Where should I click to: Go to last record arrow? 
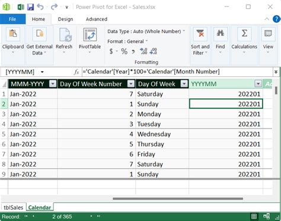98,216
